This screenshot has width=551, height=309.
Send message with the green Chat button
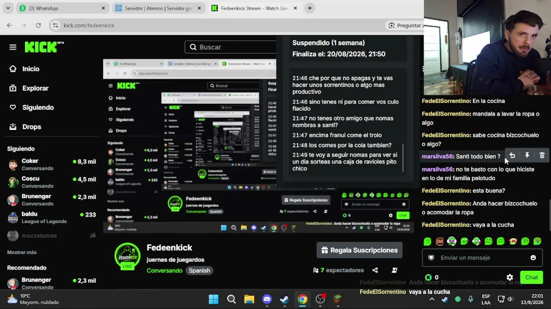pos(532,277)
